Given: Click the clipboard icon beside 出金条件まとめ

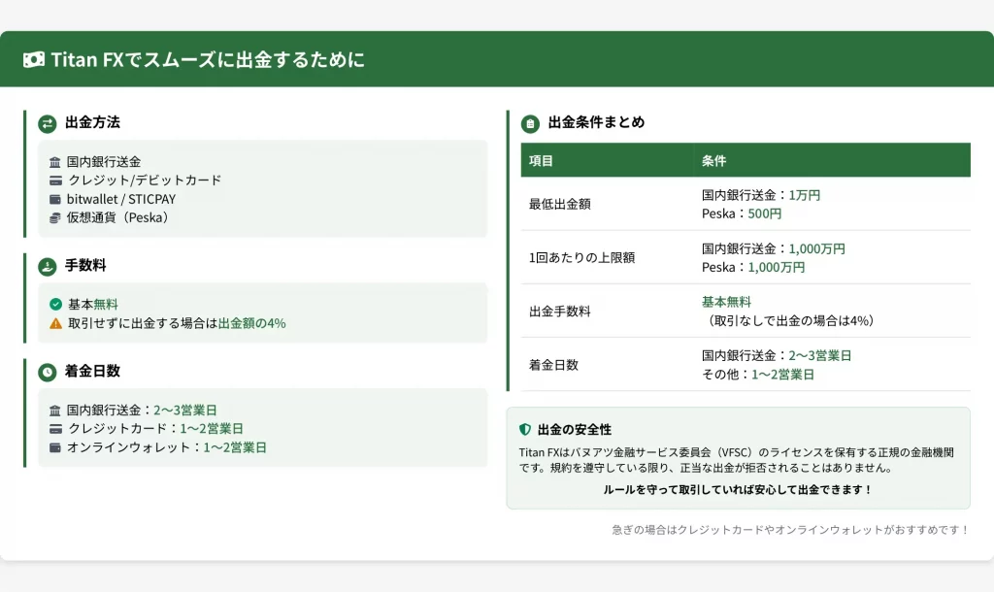Looking at the screenshot, I should click(x=530, y=123).
